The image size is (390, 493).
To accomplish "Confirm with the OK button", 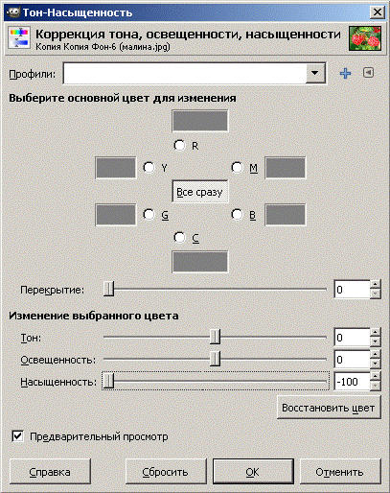I will pyautogui.click(x=253, y=472).
